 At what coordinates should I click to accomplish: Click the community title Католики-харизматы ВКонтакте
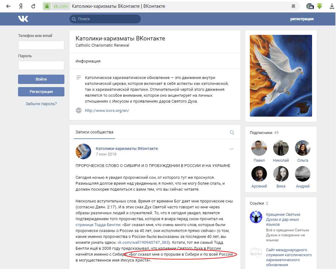[120, 38]
